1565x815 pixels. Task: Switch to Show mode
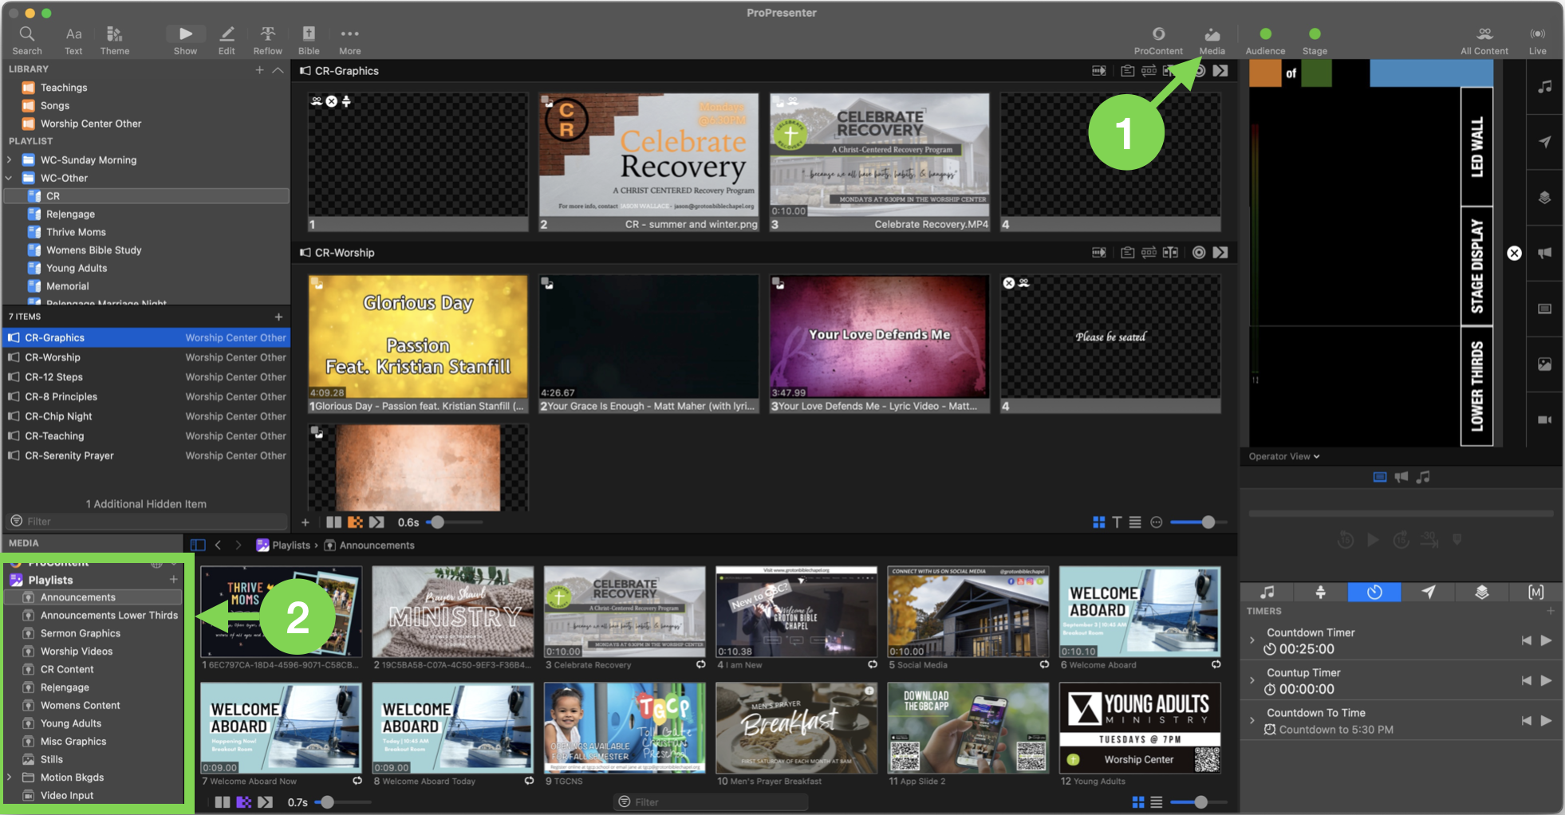[185, 40]
